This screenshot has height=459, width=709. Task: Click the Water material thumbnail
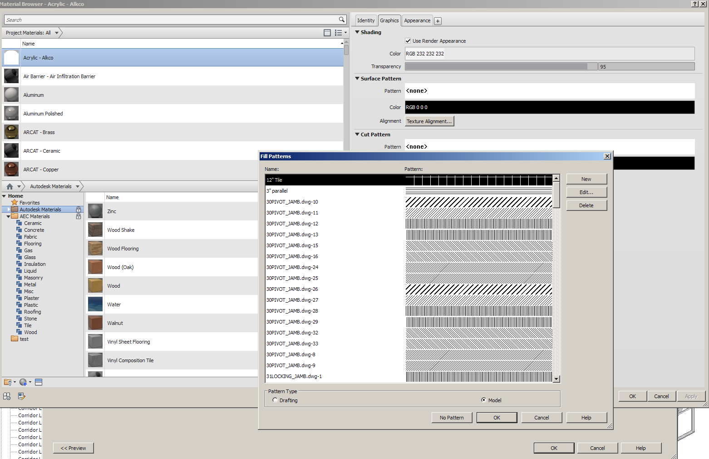(x=95, y=304)
